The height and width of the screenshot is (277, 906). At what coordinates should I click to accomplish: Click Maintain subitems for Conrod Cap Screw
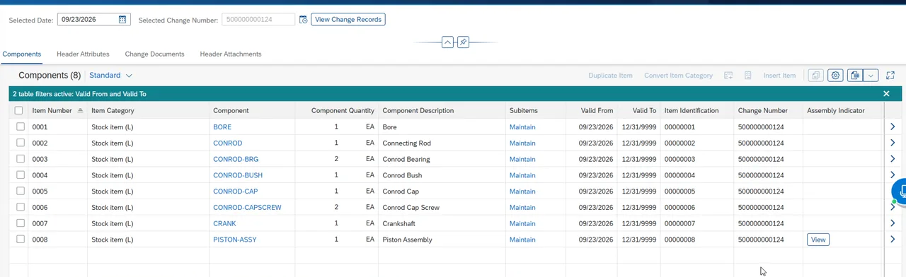(522, 207)
